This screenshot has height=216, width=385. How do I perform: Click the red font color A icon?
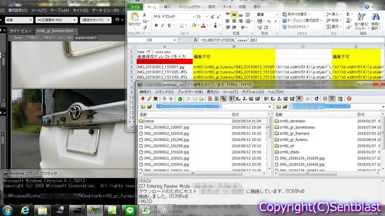coord(203,25)
